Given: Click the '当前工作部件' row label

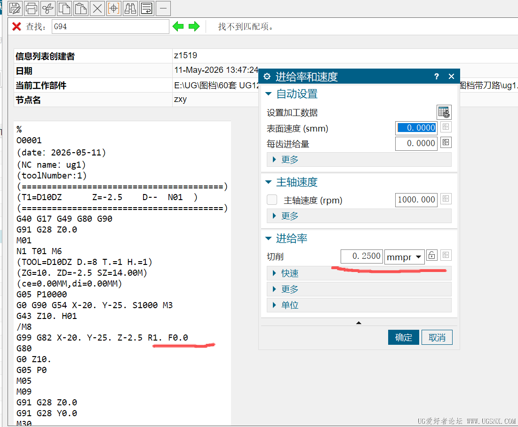Looking at the screenshot, I should click(41, 85).
